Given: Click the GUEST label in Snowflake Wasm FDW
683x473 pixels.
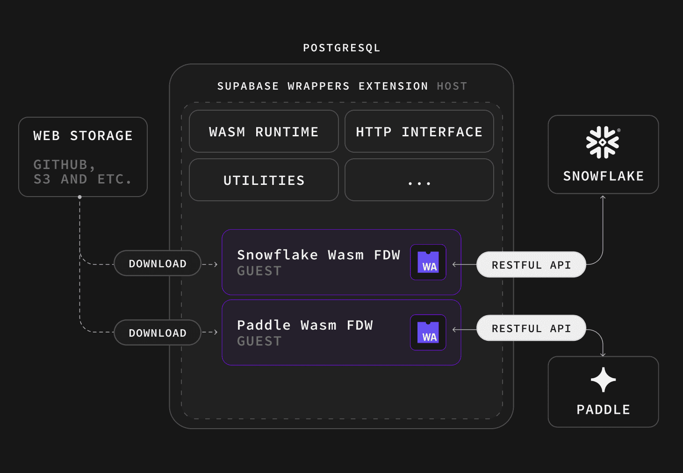Looking at the screenshot, I should click(x=259, y=270).
